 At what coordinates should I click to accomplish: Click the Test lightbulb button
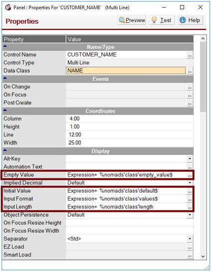point(162,20)
